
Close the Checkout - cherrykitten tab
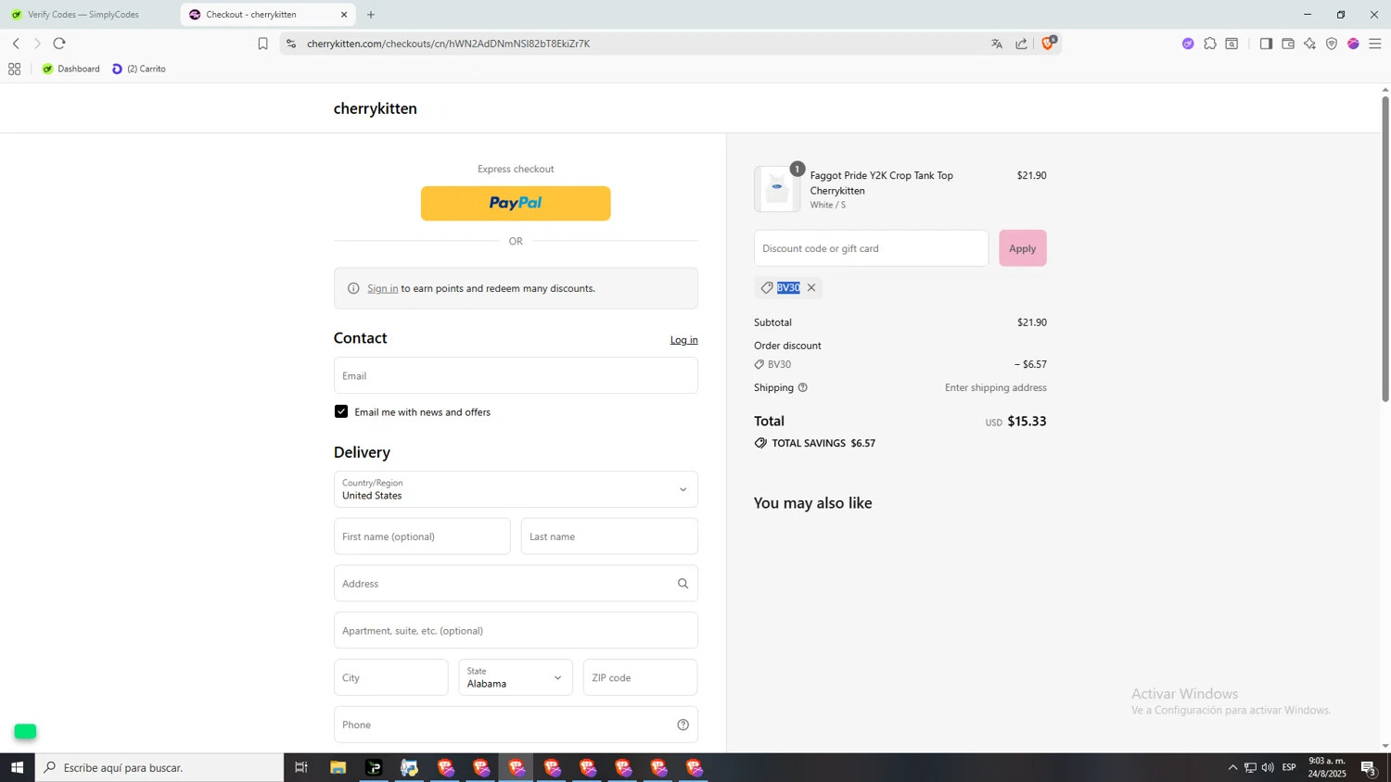tap(344, 15)
